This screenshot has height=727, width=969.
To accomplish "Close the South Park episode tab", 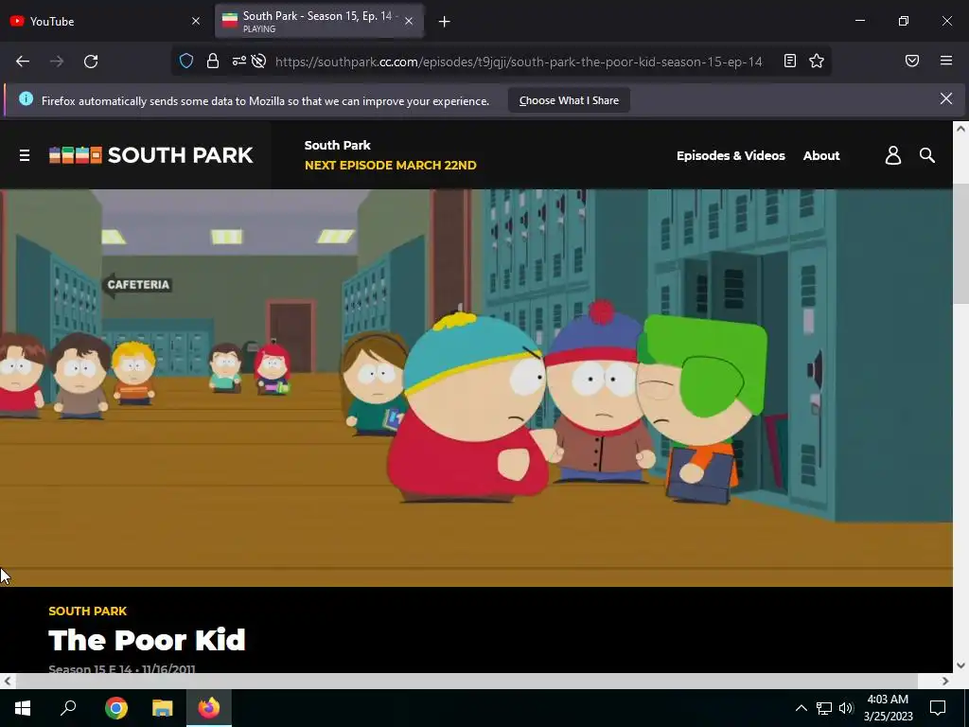I will pos(409,21).
